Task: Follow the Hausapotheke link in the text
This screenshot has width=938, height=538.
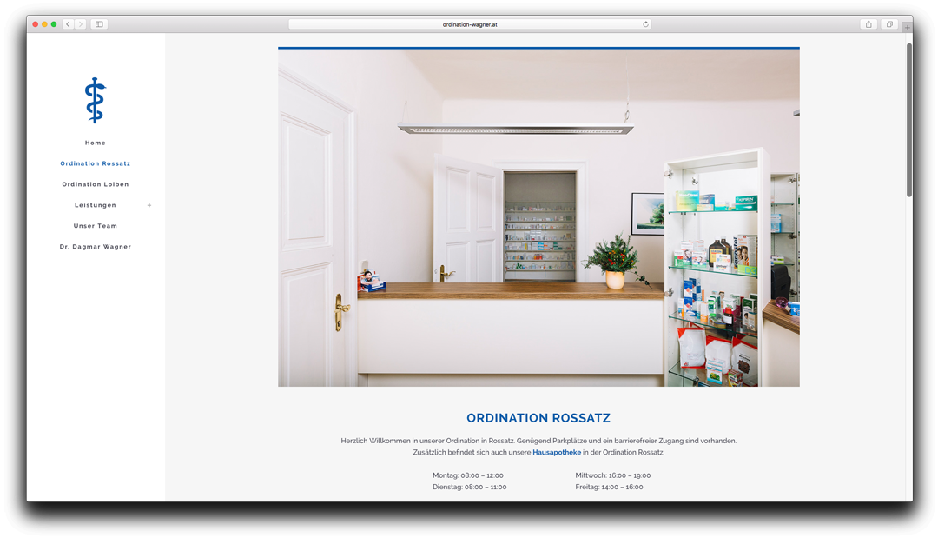Action: pos(557,452)
